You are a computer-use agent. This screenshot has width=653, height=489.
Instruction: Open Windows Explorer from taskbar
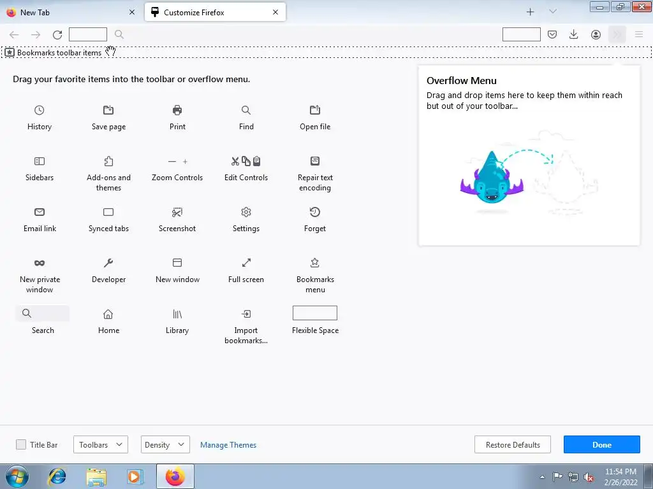[x=96, y=477]
